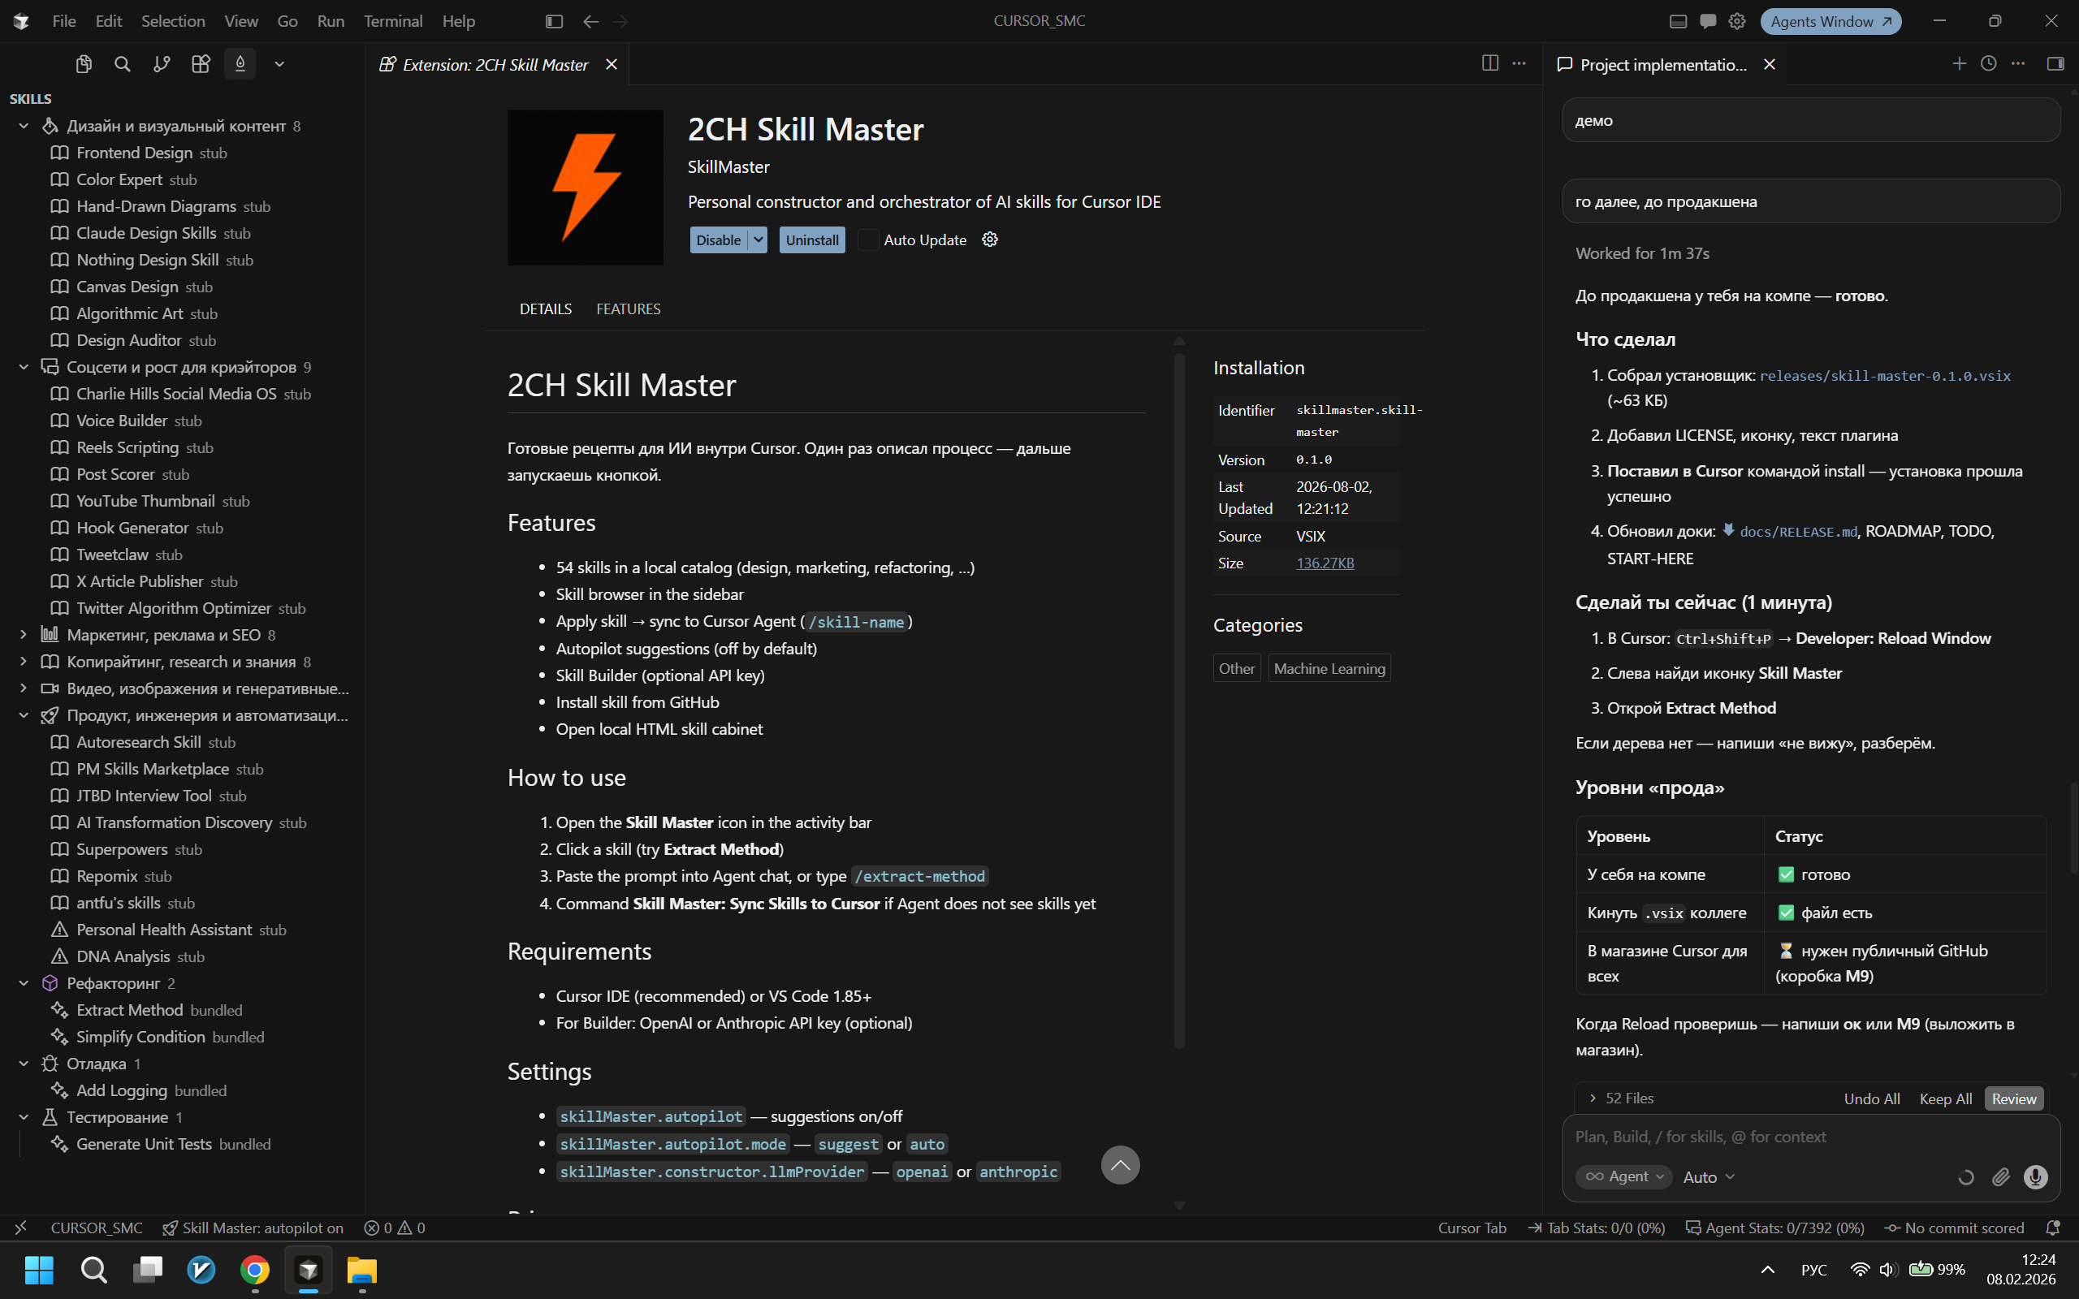The width and height of the screenshot is (2079, 1299).
Task: Select the Machine Learning category tag
Action: coord(1329,668)
